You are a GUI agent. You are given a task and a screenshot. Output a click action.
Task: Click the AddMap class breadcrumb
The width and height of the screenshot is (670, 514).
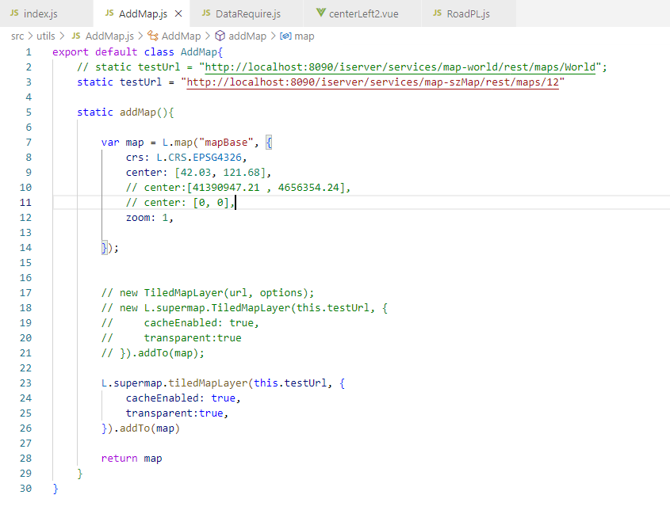[x=181, y=36]
